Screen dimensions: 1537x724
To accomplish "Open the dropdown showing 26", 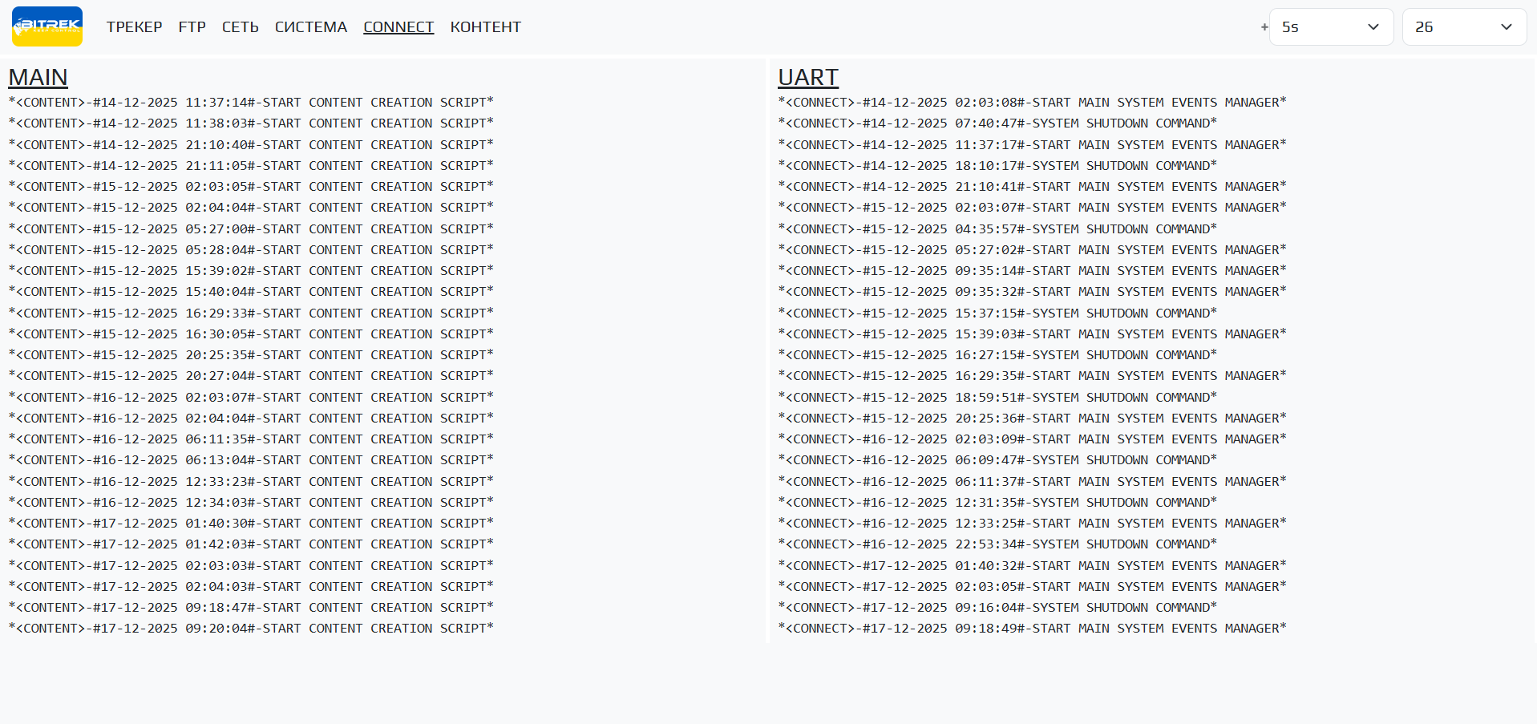I will click(1463, 27).
